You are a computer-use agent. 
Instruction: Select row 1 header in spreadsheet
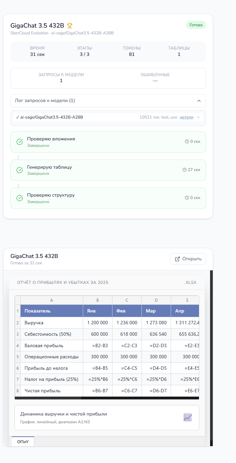(x=18, y=311)
